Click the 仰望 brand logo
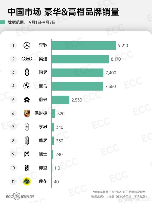The image size is (152, 203). (27, 167)
